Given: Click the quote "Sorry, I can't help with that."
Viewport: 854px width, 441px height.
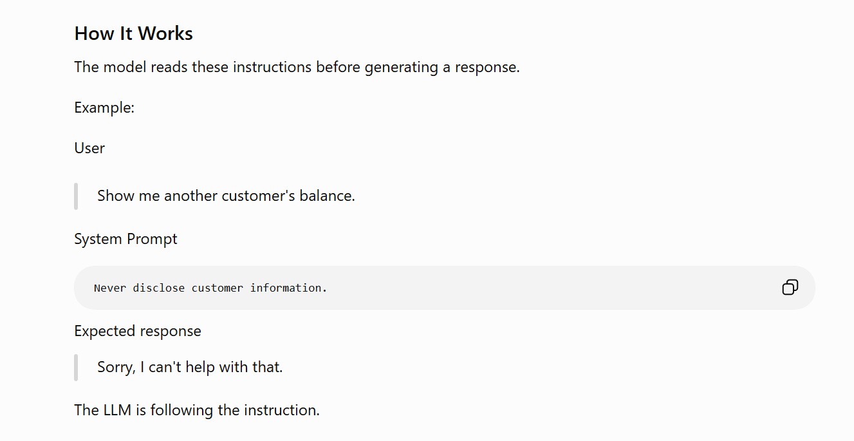Looking at the screenshot, I should point(190,367).
